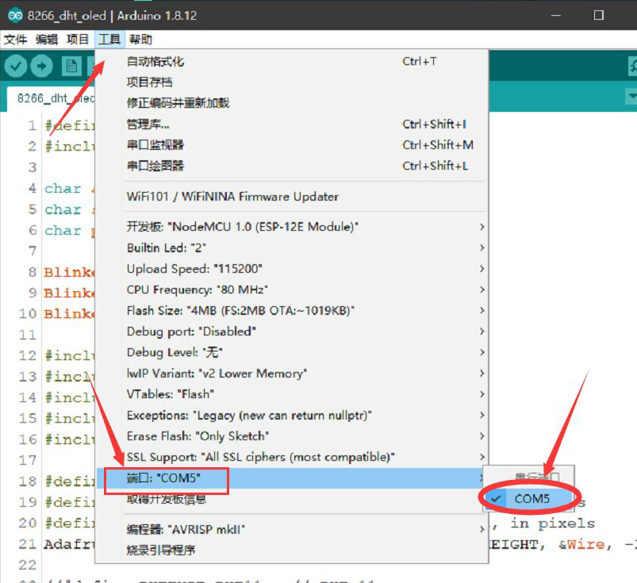Click the Upload arrow icon
Image resolution: width=637 pixels, height=583 pixels.
pyautogui.click(x=40, y=66)
